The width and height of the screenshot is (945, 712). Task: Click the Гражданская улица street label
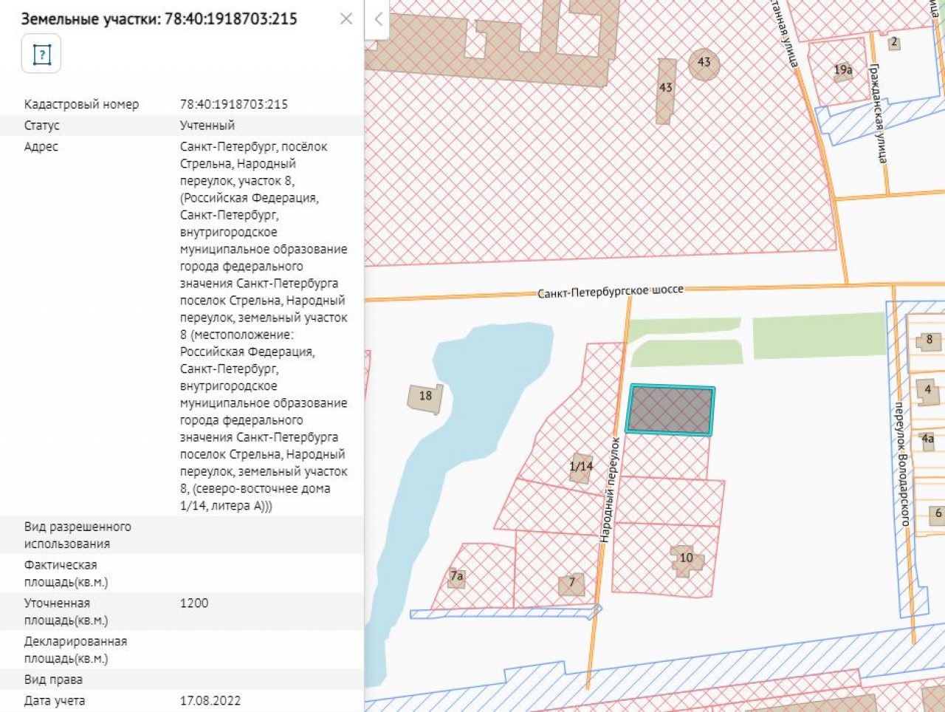878,112
